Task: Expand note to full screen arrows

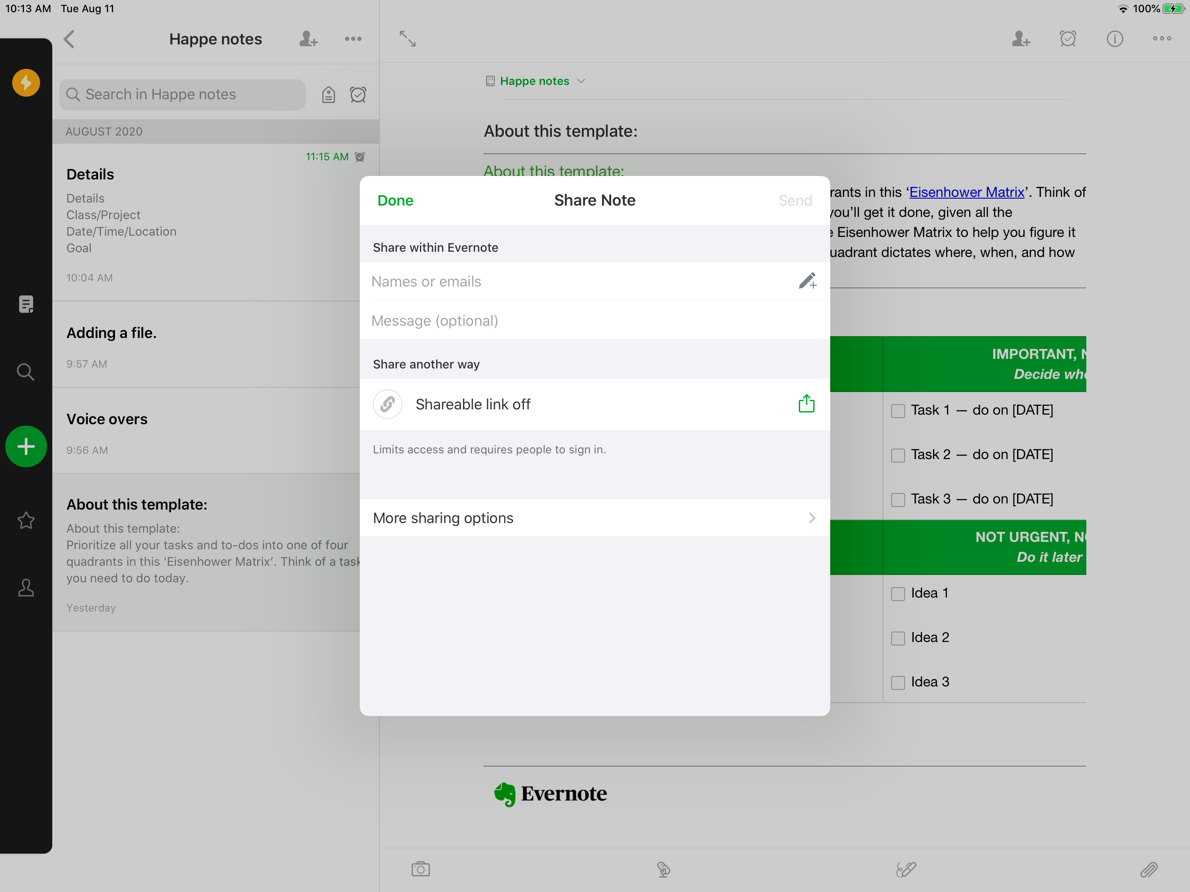Action: tap(408, 39)
